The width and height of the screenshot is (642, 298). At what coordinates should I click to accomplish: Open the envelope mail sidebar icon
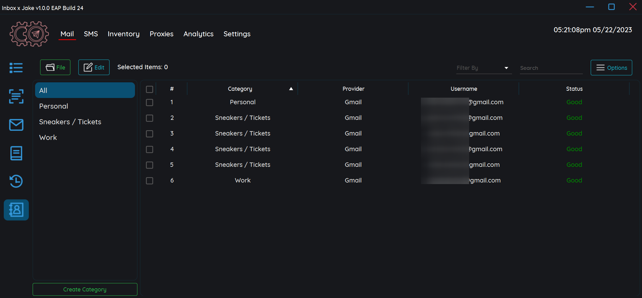click(x=16, y=125)
